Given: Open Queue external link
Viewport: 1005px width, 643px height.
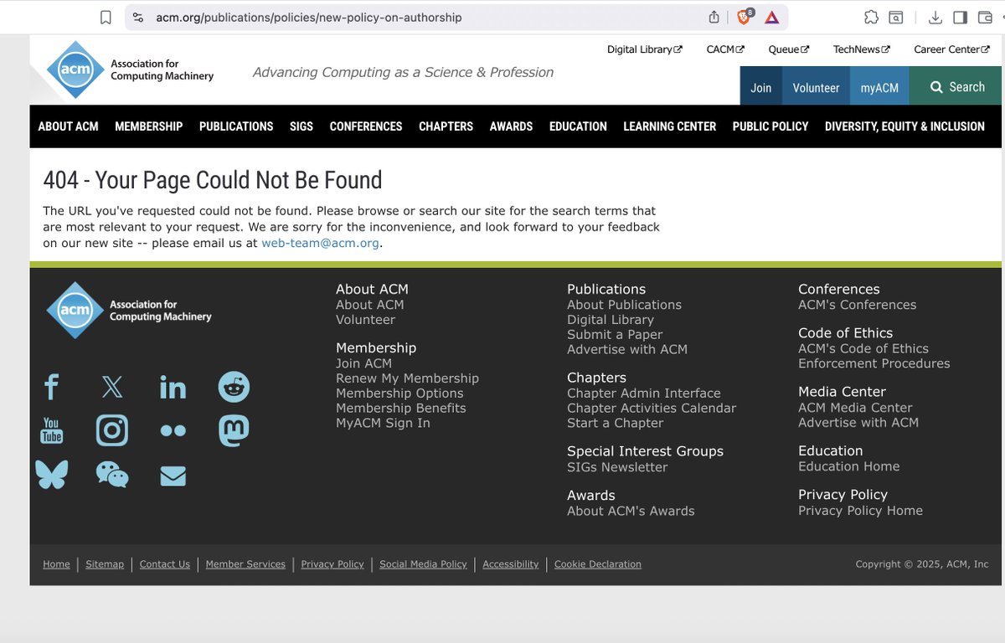Looking at the screenshot, I should tap(789, 49).
